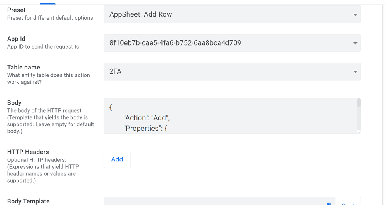
Task: Click the Table name dropdown arrow icon
Action: [355, 72]
